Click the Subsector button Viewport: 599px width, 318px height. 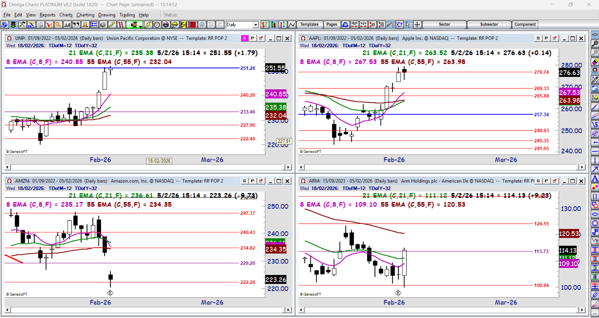[x=489, y=25]
